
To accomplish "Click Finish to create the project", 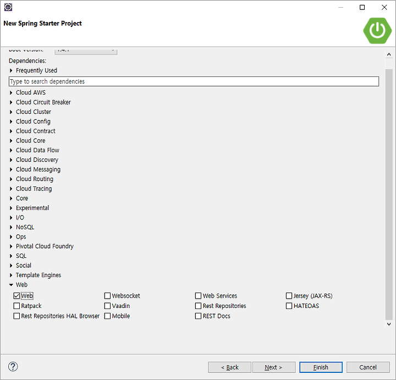I will point(321,367).
